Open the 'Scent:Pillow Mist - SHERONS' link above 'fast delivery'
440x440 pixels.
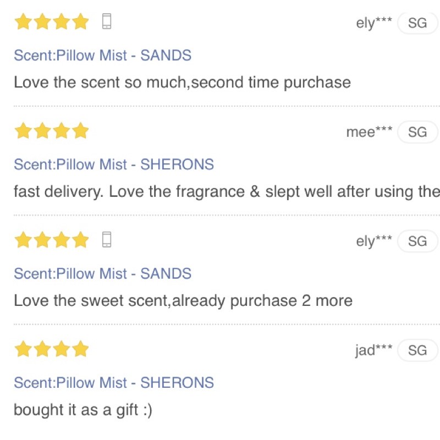114,164
